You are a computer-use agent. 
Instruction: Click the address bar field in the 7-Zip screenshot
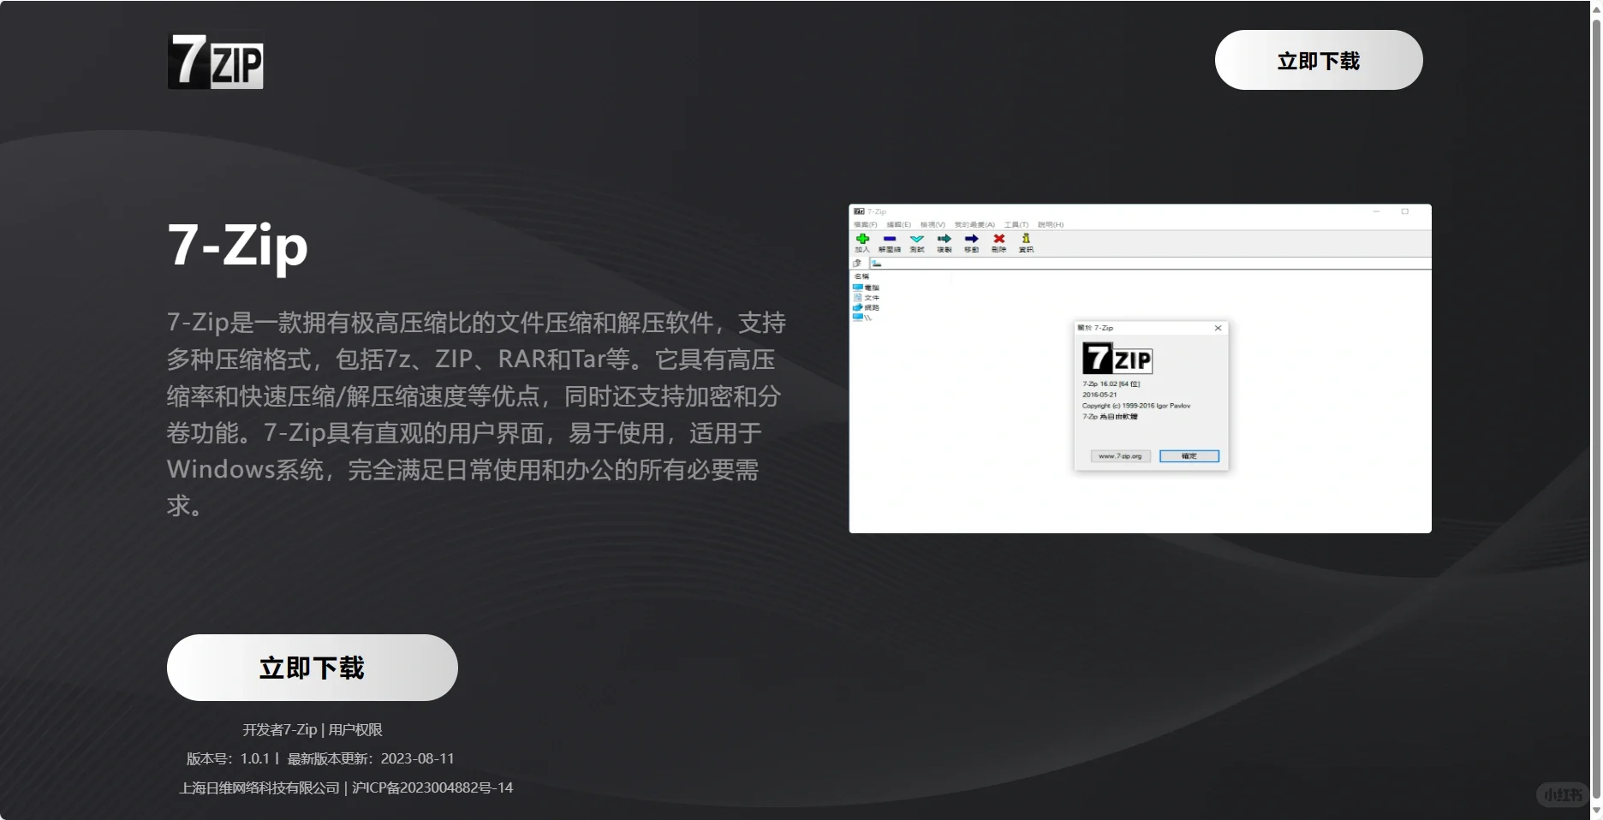click(1149, 263)
